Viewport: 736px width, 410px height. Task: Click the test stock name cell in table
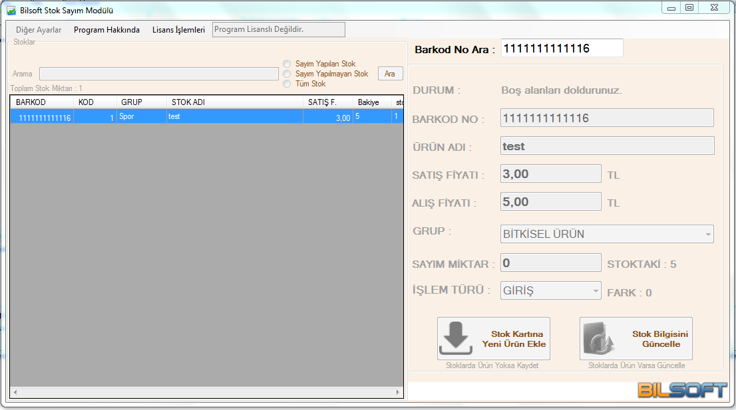[235, 117]
